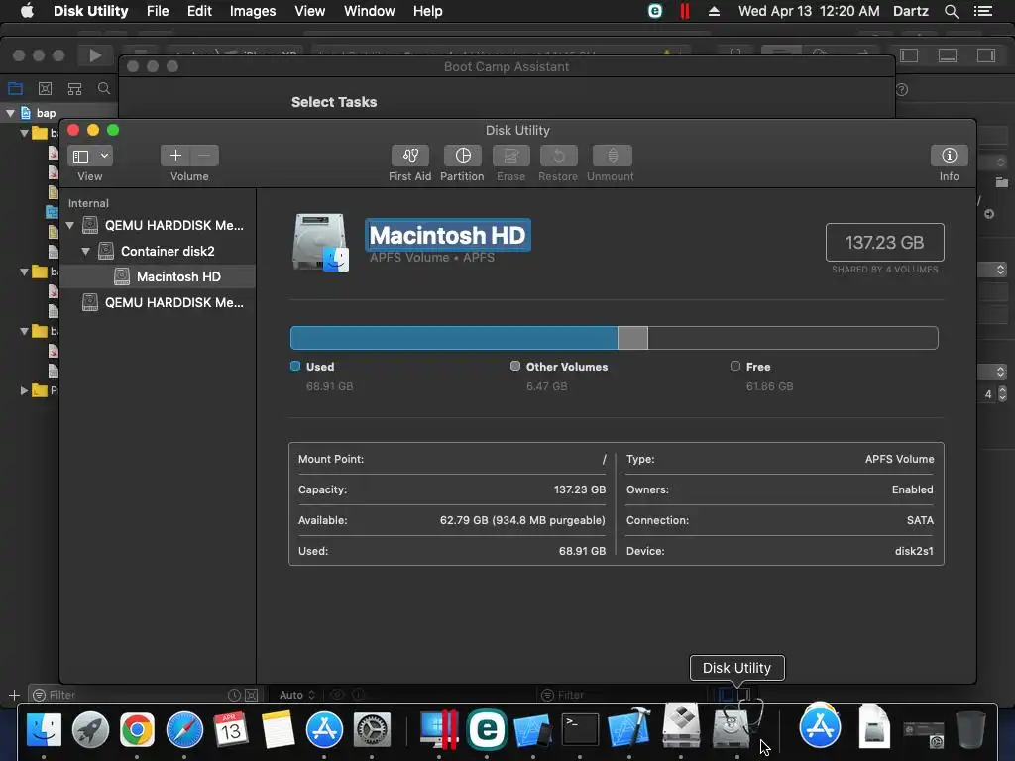This screenshot has width=1015, height=761.
Task: Open Google Chrome from the Dock
Action: click(137, 730)
